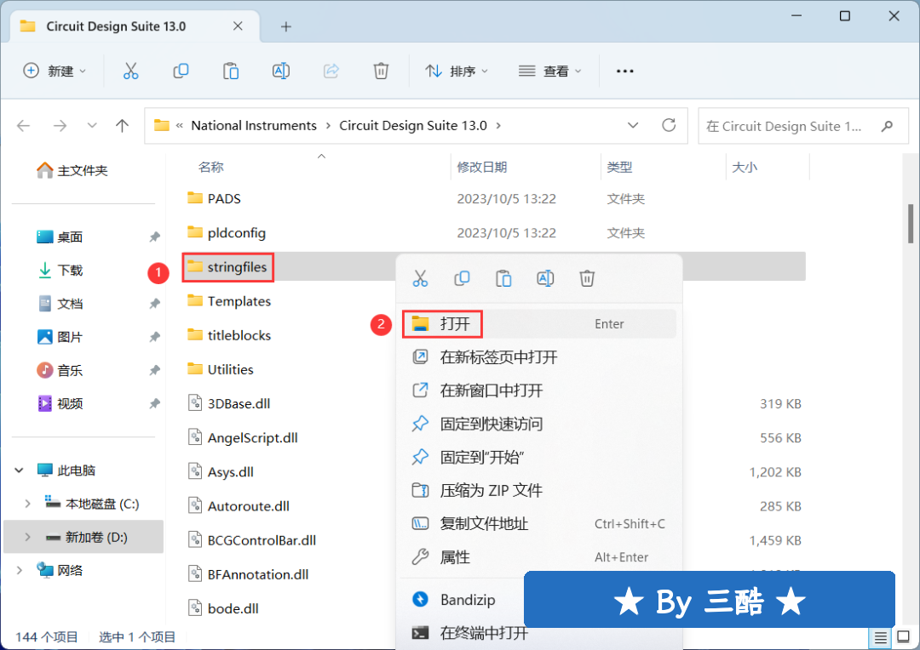Choose 压缩为 ZIP 文件 from context menu
Image resolution: width=920 pixels, height=650 pixels.
click(x=539, y=491)
